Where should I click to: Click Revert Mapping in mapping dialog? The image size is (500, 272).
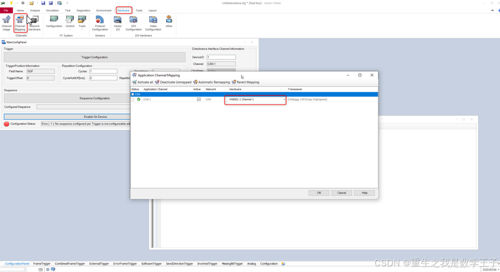click(x=245, y=82)
